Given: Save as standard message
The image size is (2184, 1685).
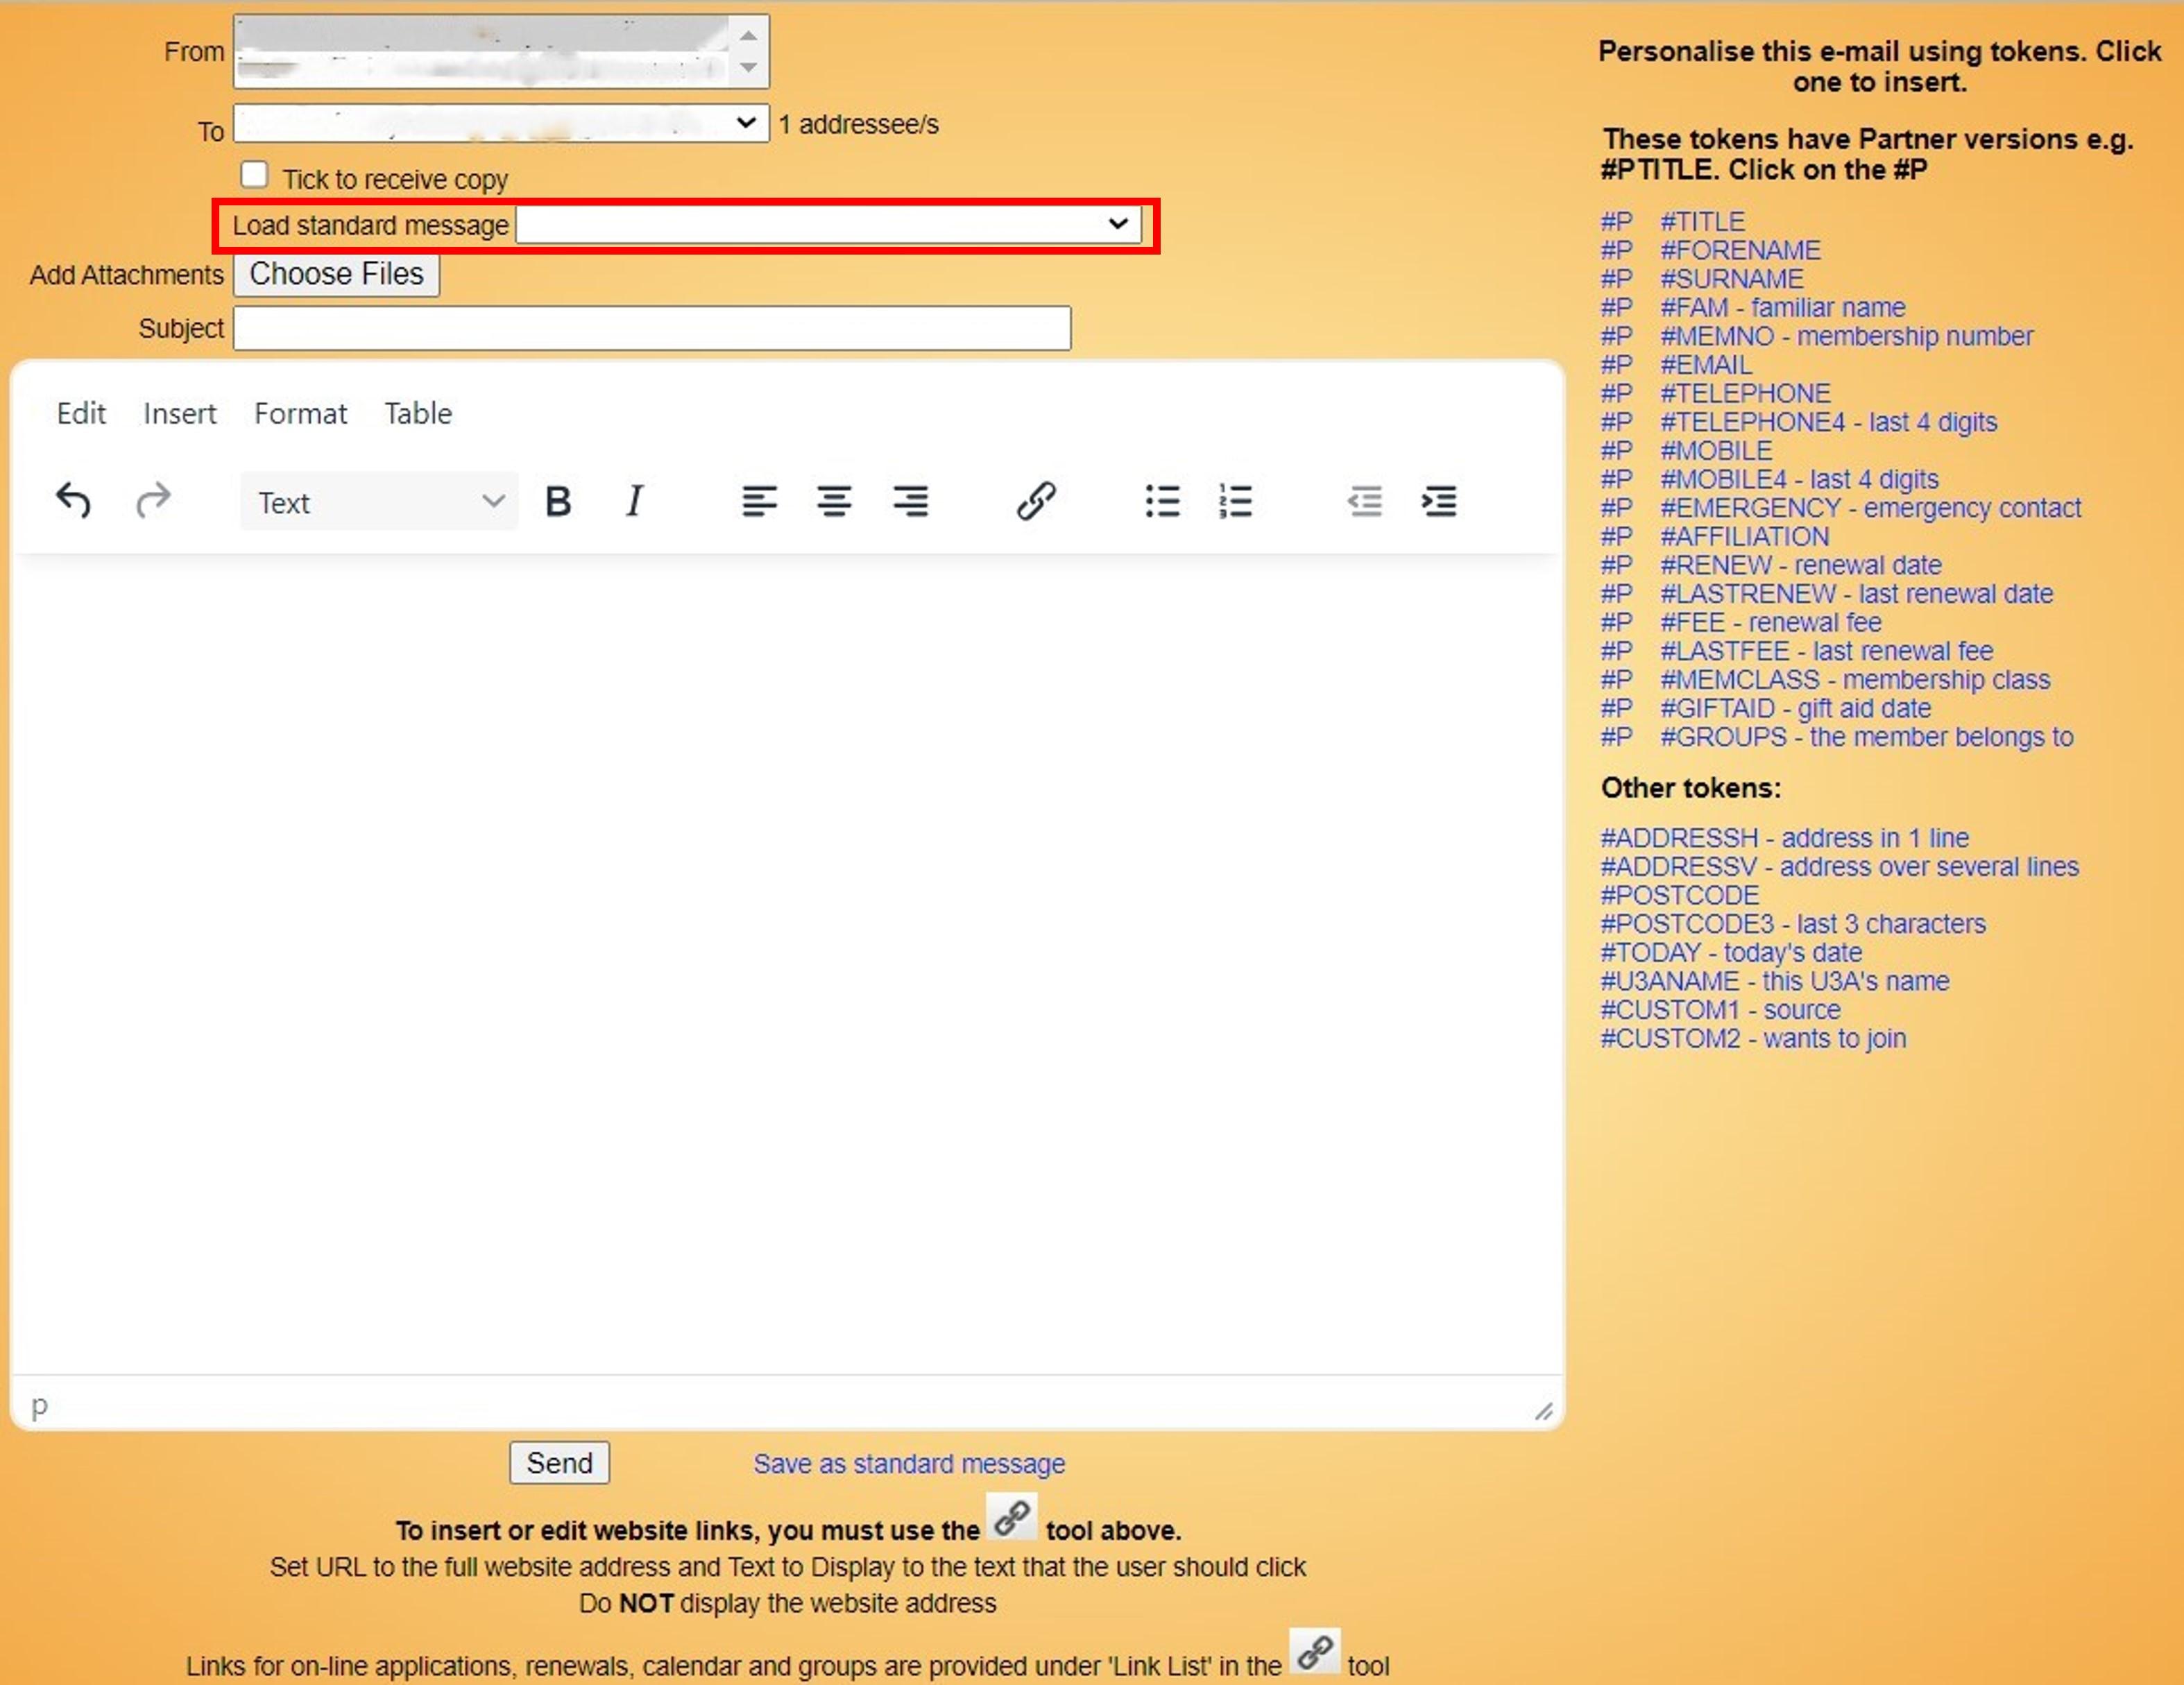Looking at the screenshot, I should [x=908, y=1463].
